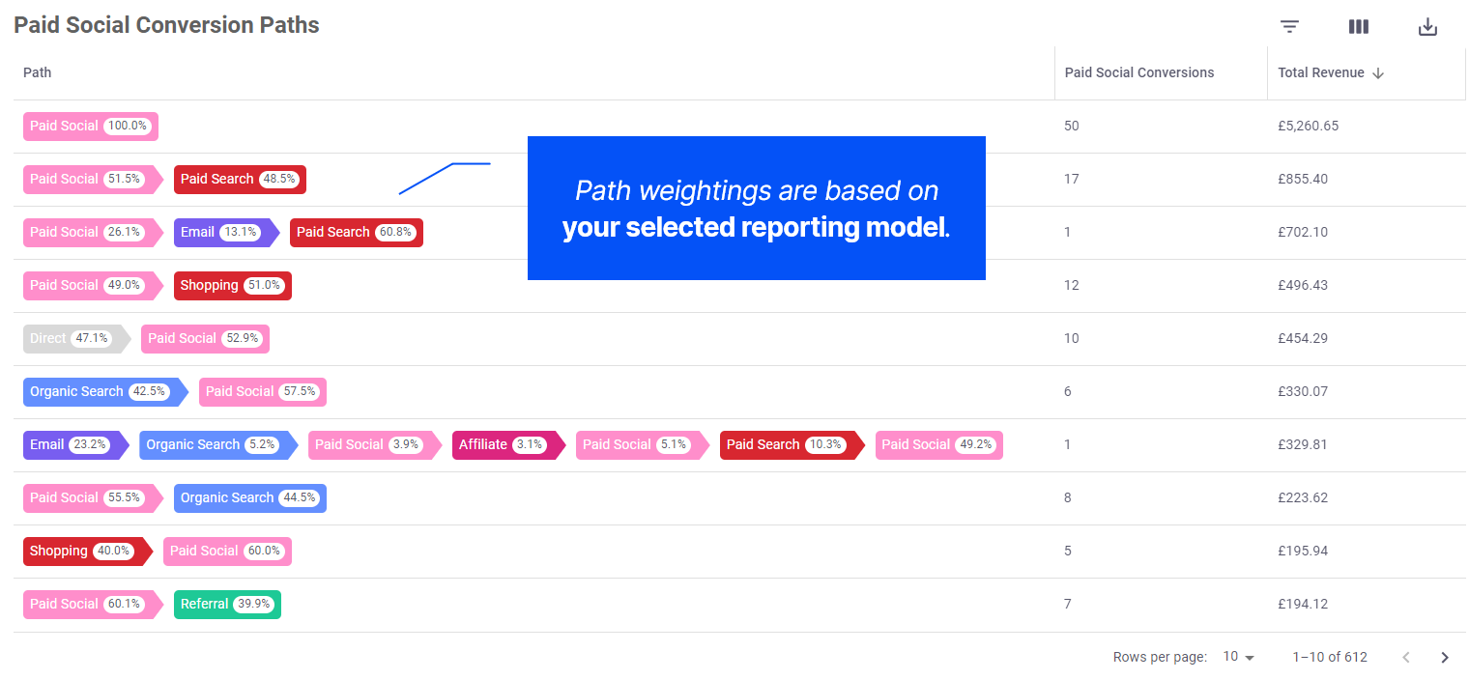Viewport: 1469px width, 680px height.
Task: Click the sort arrow on Total Revenue
Action: coord(1379,72)
